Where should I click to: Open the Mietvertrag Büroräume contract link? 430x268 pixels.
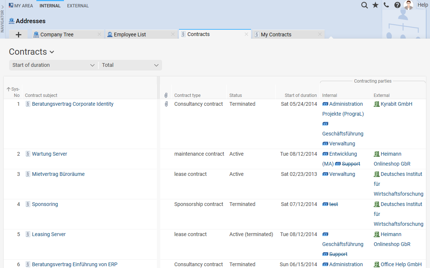pyautogui.click(x=59, y=174)
